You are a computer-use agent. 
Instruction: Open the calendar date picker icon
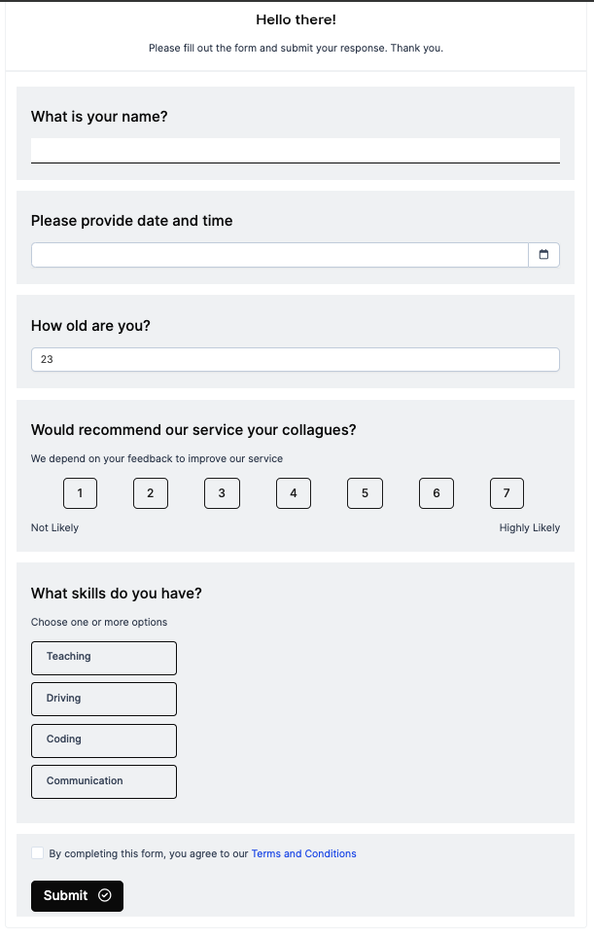pyautogui.click(x=543, y=255)
